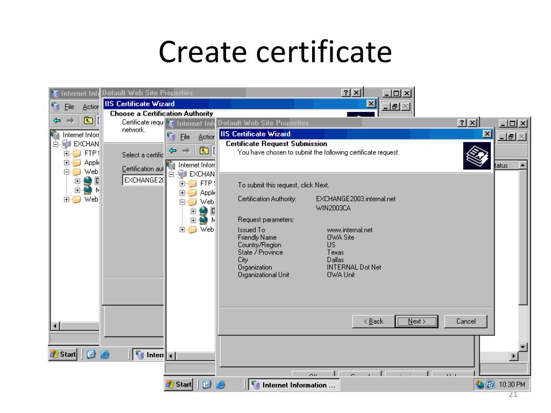Viewport: 551px width, 413px height.
Task: Click the back arrow in the rear IIS toolbar
Action: (57, 120)
